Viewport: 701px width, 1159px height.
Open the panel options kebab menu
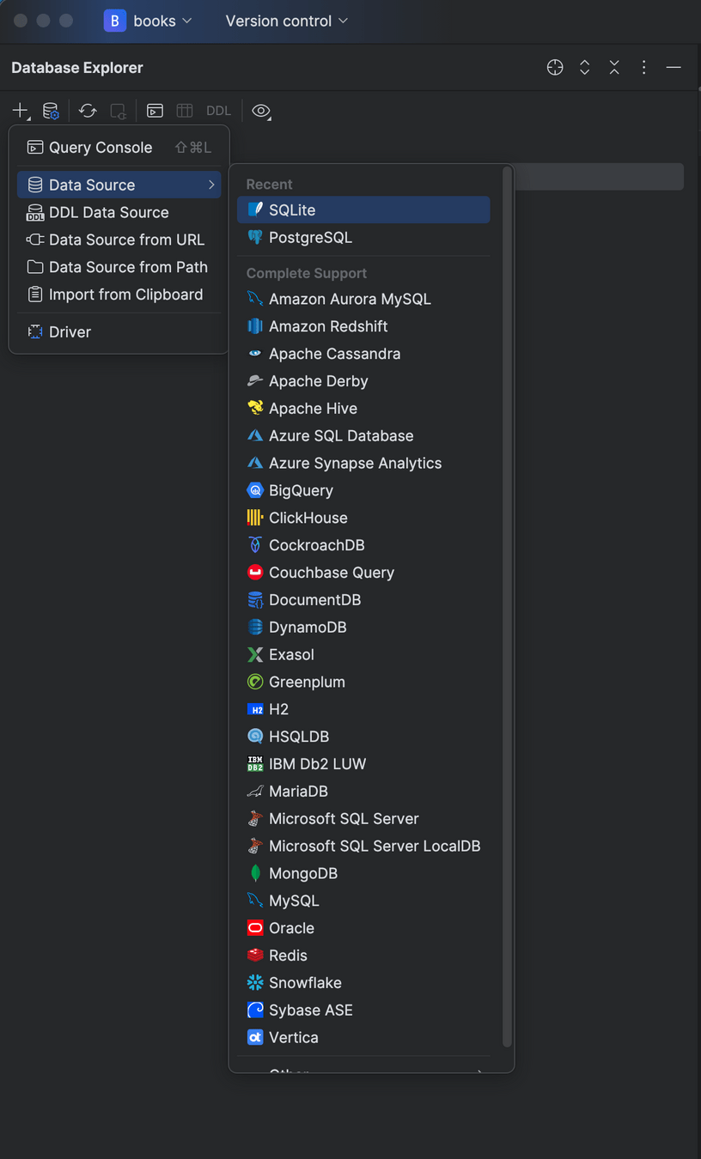643,68
